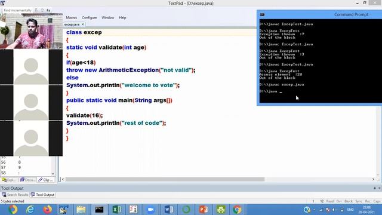
Task: Click the 'public static void main' line
Action: 119,100
